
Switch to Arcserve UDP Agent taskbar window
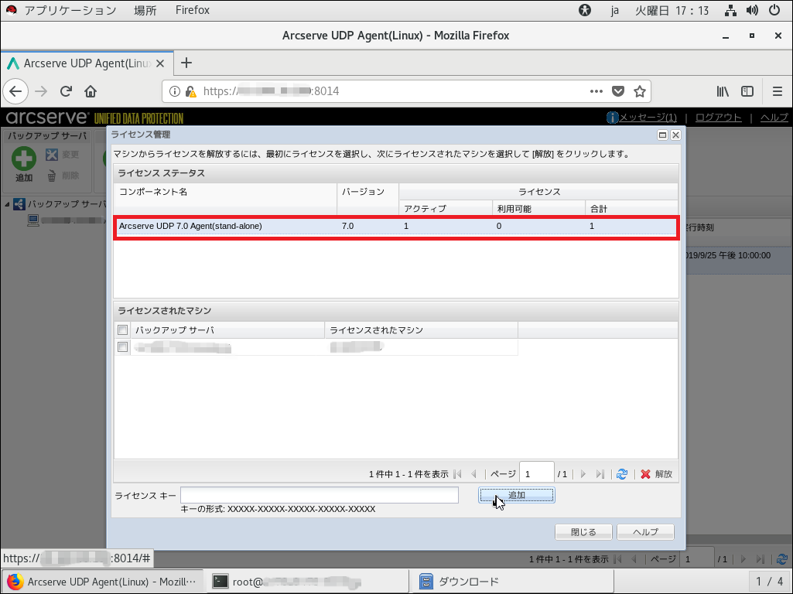click(103, 582)
